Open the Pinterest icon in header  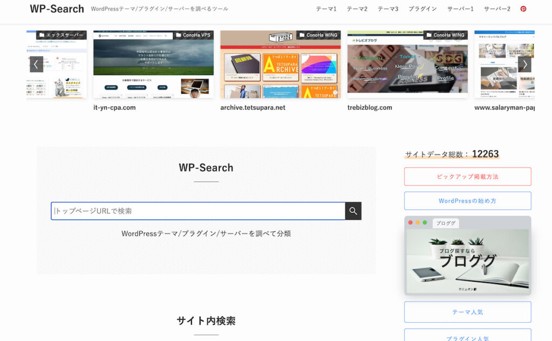tap(523, 9)
